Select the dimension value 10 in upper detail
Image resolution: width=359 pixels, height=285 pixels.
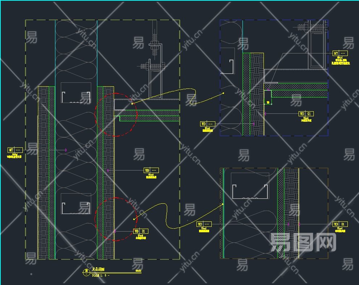(268, 103)
